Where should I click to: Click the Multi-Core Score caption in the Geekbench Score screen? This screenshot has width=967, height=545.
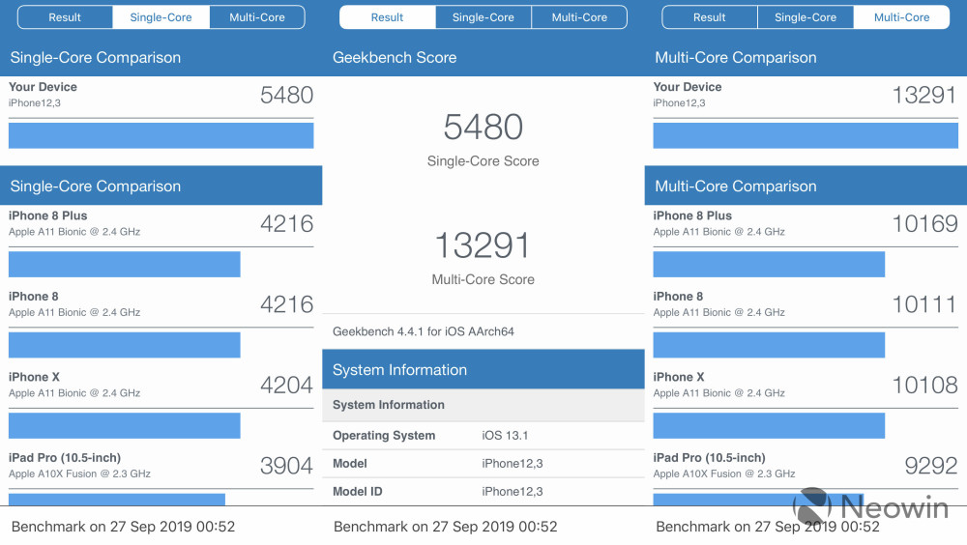483,279
